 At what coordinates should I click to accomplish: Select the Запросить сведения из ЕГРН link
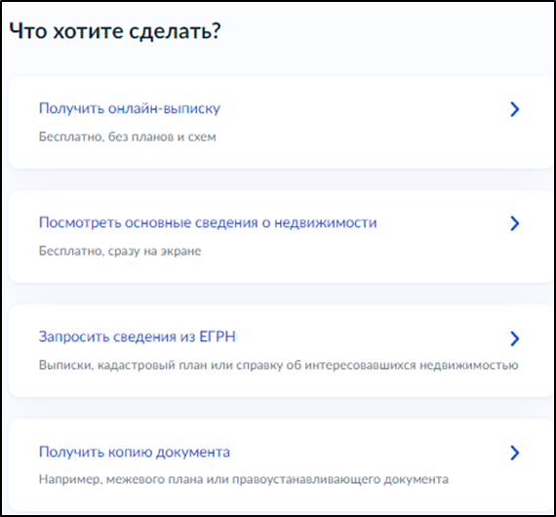tap(138, 337)
